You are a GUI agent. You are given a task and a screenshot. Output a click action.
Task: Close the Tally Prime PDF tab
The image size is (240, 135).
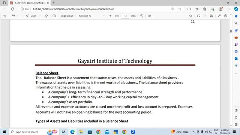(48, 3)
